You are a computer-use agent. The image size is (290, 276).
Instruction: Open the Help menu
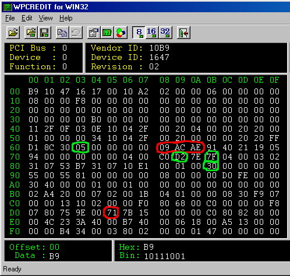click(x=66, y=18)
